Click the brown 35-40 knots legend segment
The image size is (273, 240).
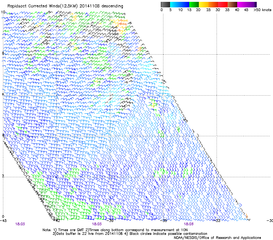pyautogui.click(x=232, y=4)
